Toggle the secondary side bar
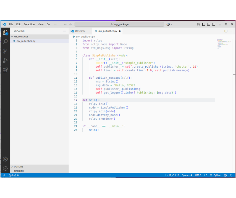This screenshot has height=198, width=236. tap(214, 24)
